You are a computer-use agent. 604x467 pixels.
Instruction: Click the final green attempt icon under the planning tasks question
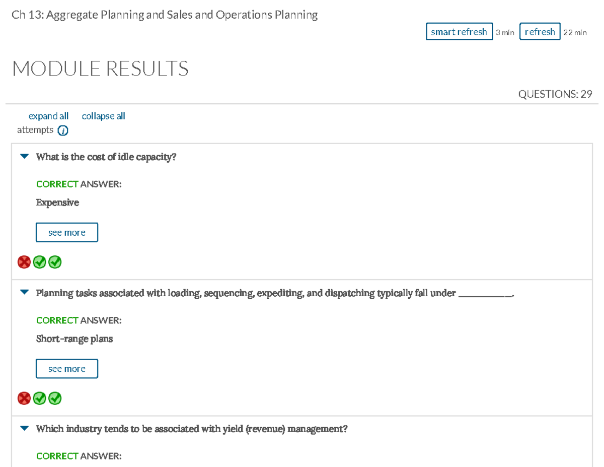coord(55,398)
